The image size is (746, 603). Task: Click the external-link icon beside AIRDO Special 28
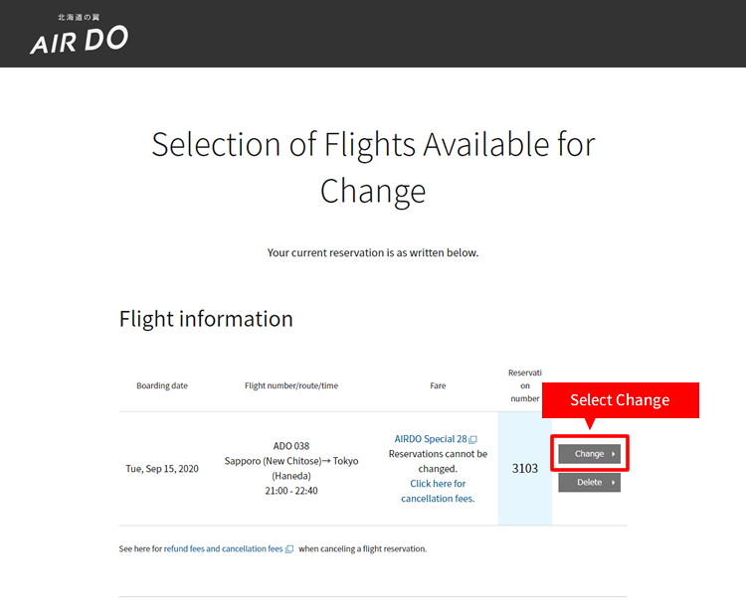472,439
